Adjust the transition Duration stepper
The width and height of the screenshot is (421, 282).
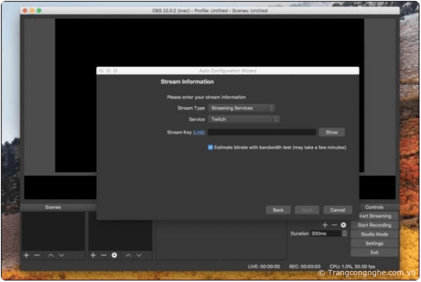click(x=345, y=234)
